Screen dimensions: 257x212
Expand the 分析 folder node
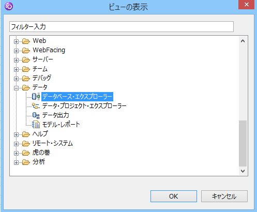click(x=16, y=162)
